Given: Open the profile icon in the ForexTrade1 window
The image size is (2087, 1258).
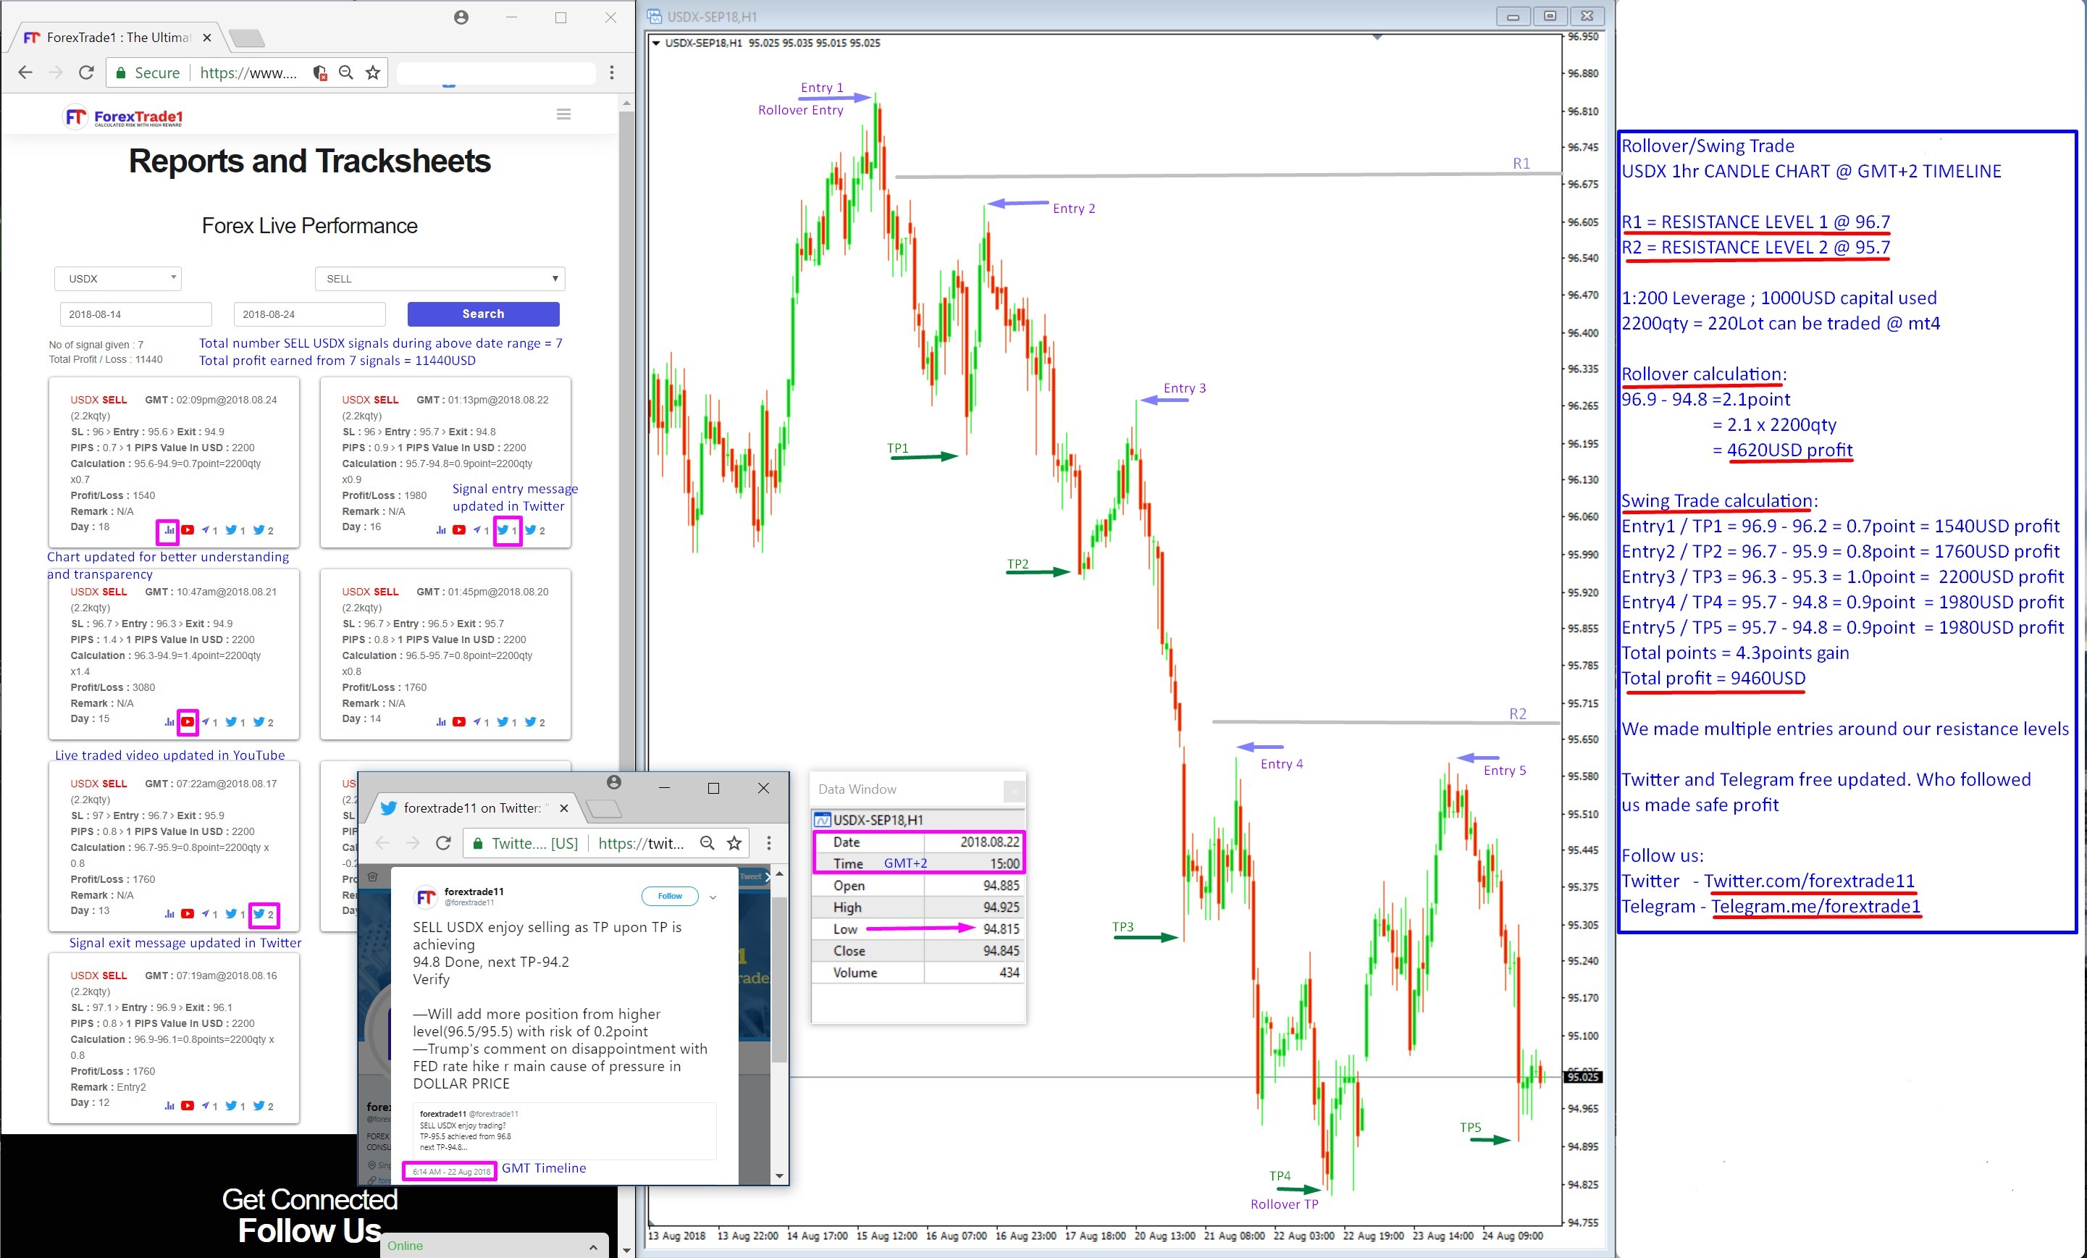Looking at the screenshot, I should click(x=461, y=17).
